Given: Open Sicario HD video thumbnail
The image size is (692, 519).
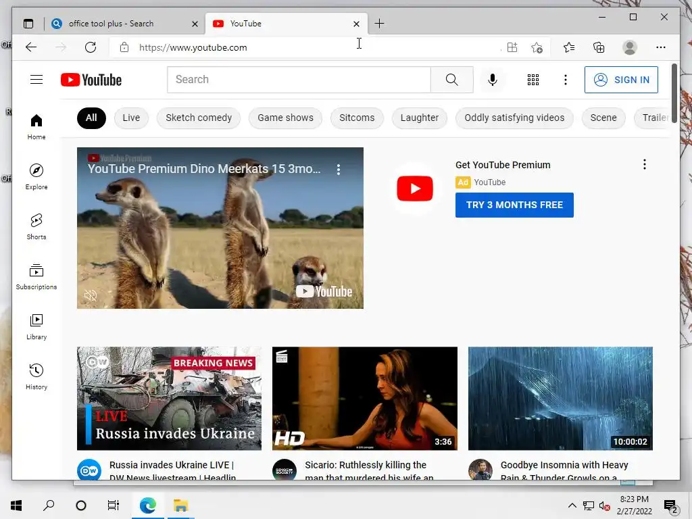Looking at the screenshot, I should coord(364,398).
